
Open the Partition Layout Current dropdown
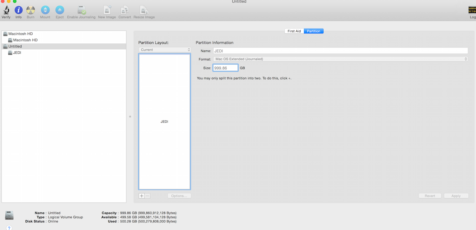pyautogui.click(x=165, y=50)
